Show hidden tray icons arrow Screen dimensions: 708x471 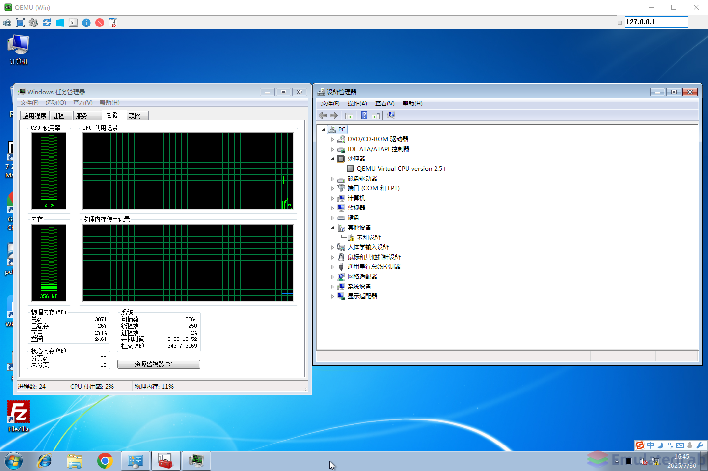616,461
